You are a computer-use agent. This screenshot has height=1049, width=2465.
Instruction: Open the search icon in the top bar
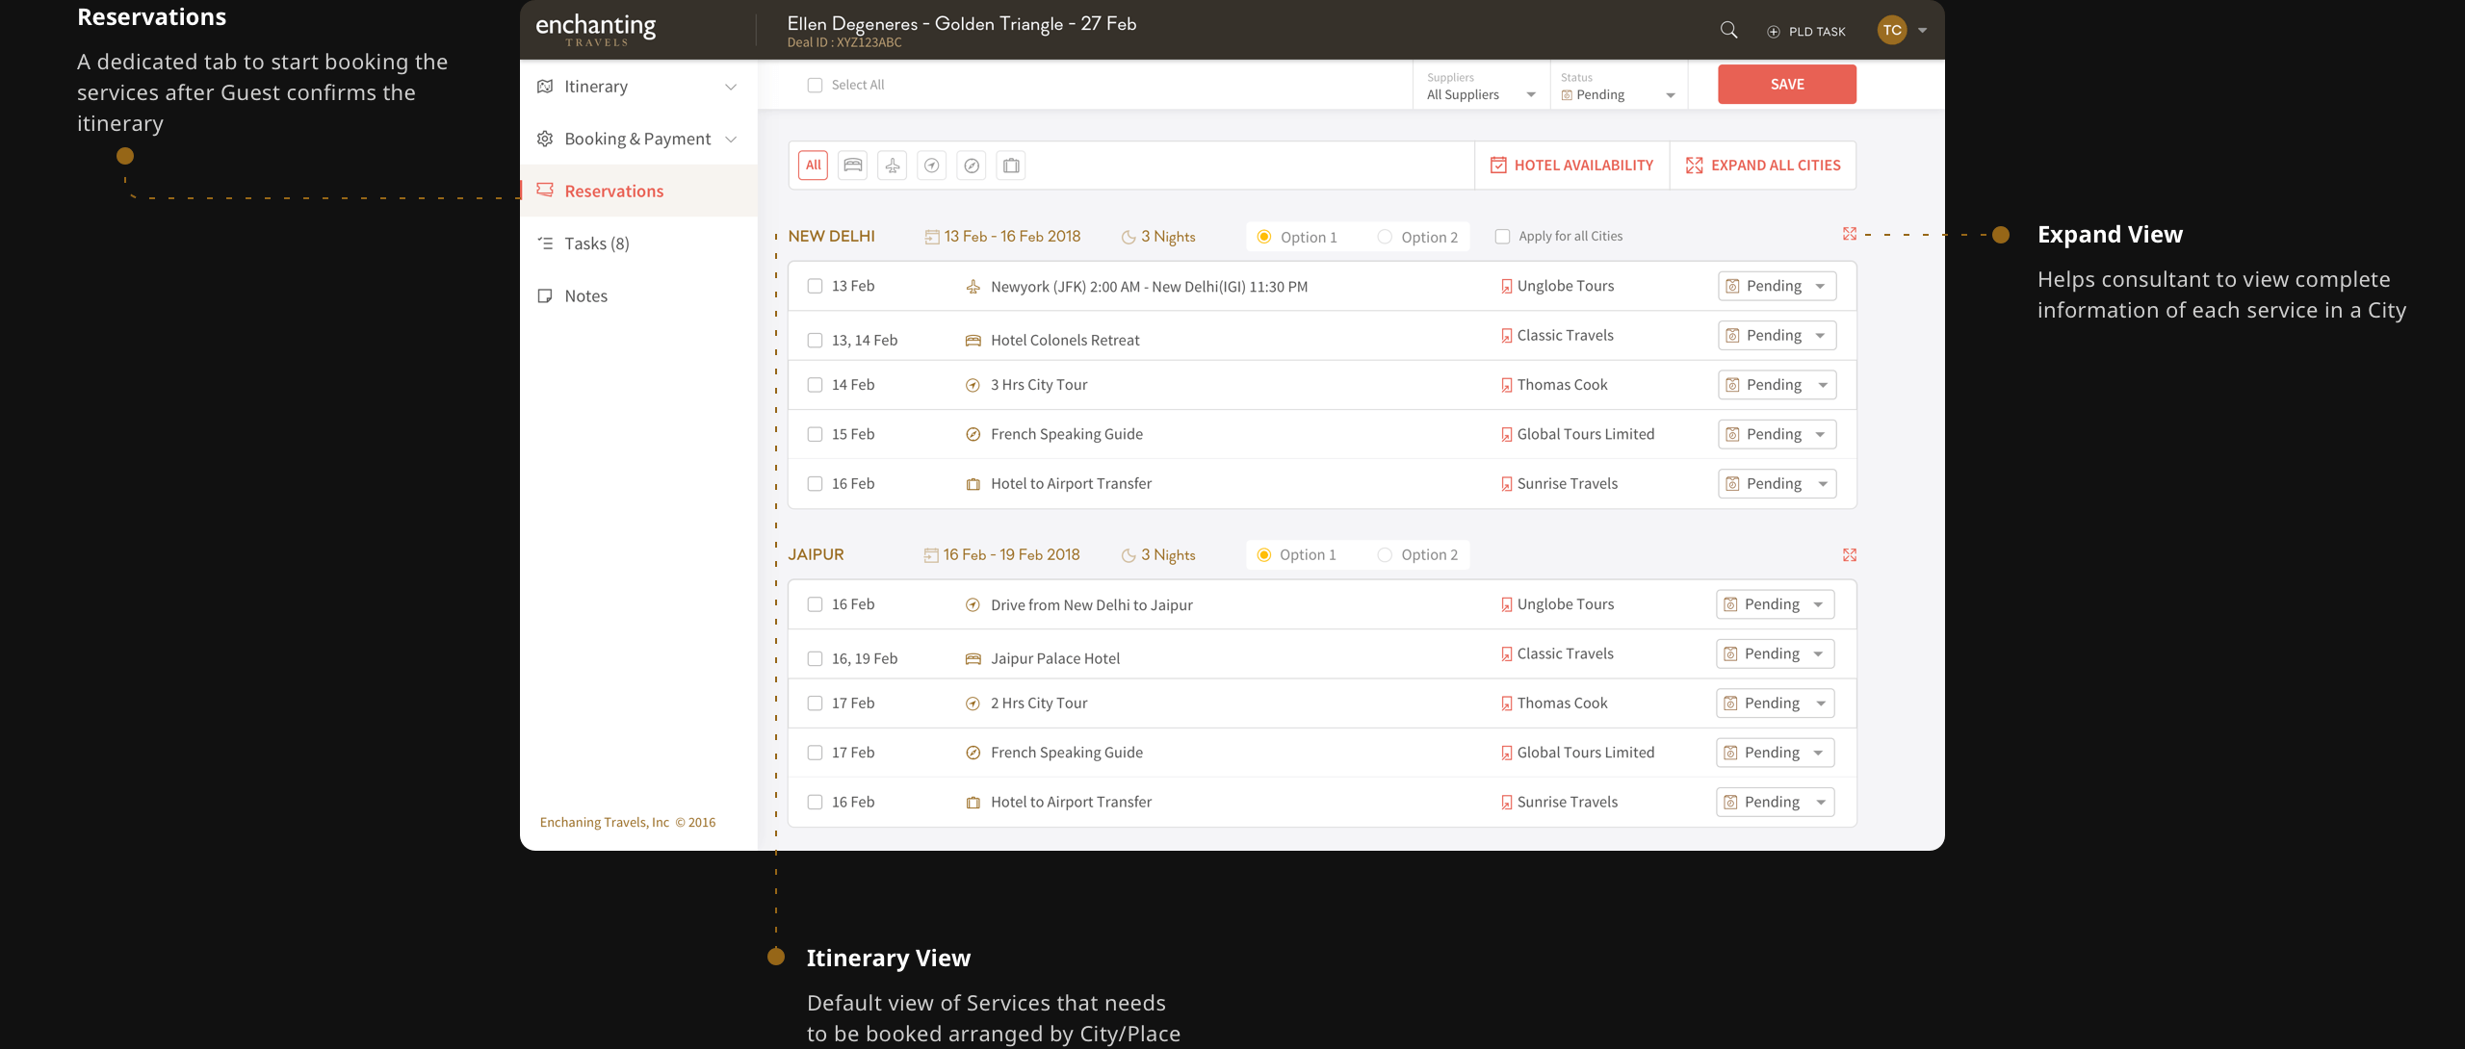(1728, 30)
